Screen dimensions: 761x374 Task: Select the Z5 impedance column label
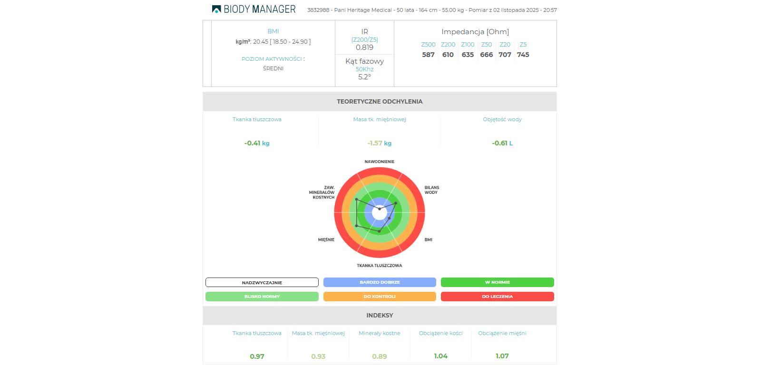pos(523,45)
